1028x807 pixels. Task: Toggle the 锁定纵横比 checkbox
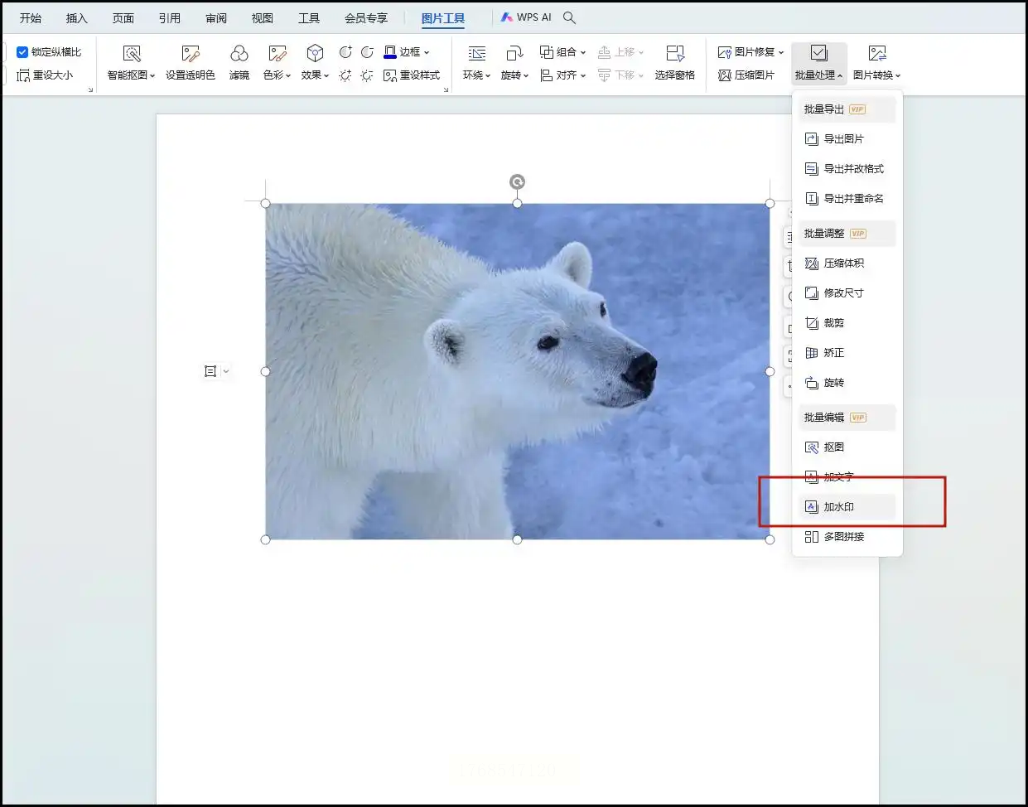[x=23, y=52]
